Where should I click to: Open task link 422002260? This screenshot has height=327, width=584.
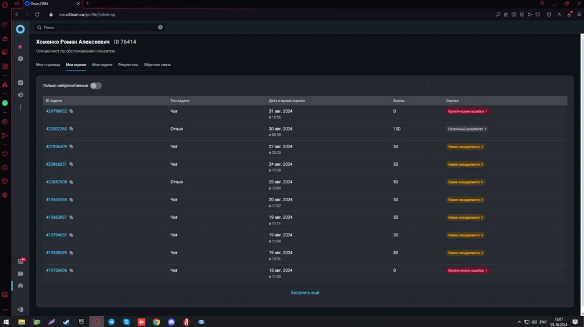[x=56, y=129]
